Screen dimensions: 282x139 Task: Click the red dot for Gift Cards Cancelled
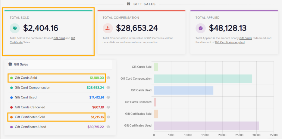[x=11, y=107]
